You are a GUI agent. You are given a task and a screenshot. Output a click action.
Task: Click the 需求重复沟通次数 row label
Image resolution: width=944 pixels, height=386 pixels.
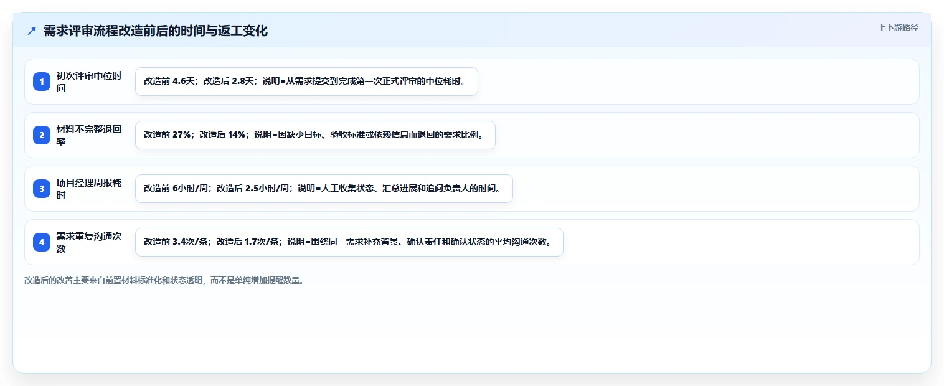point(89,242)
